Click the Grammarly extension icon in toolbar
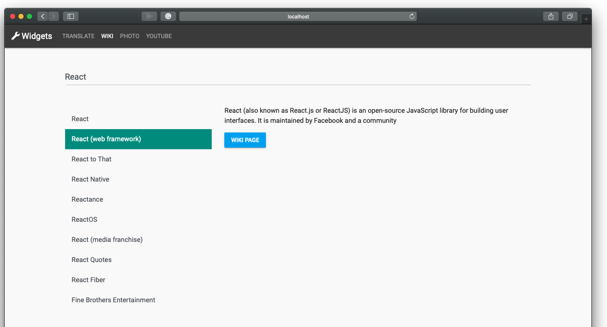This screenshot has width=607, height=327. (x=168, y=16)
